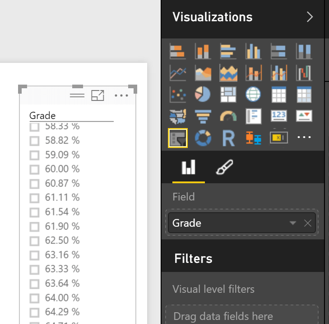Screen dimensions: 329x324
Task: Select the Donut chart visualization
Action: point(203,138)
